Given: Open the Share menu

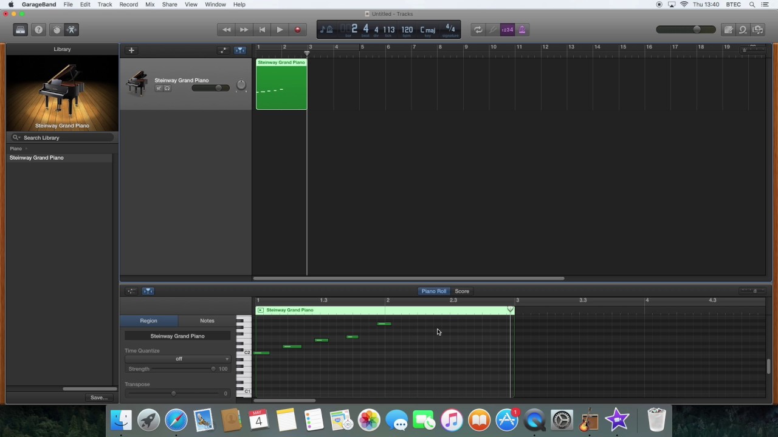Looking at the screenshot, I should pos(170,4).
